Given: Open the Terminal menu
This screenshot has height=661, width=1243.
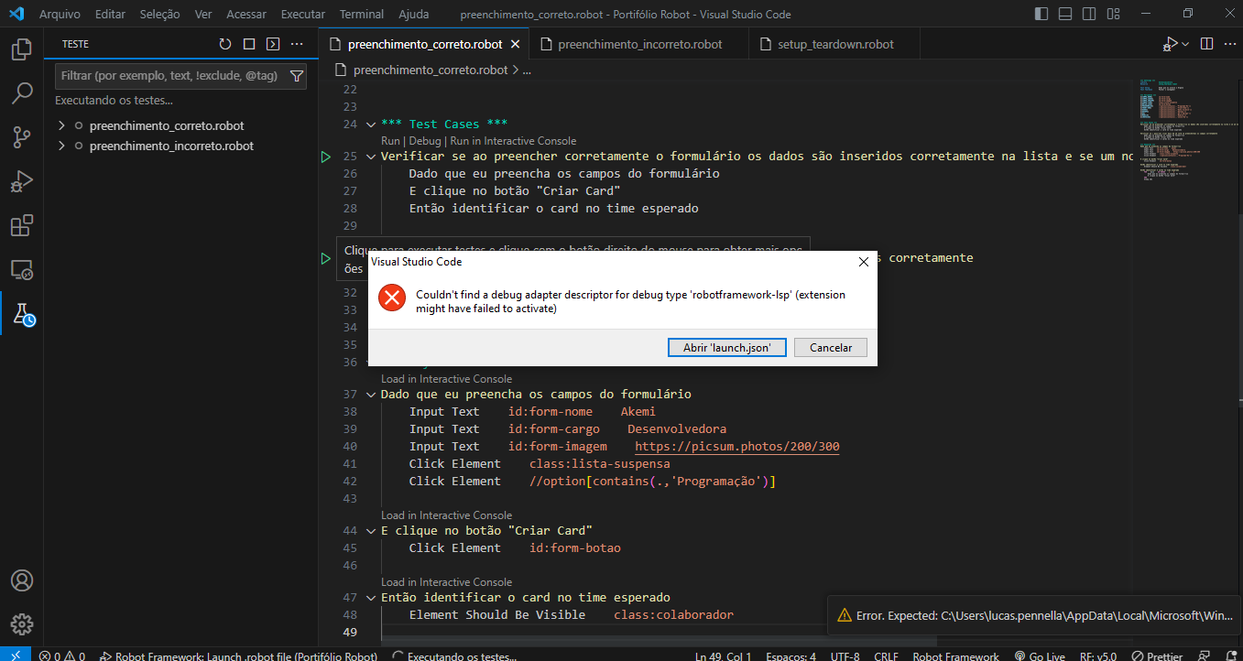Looking at the screenshot, I should click(x=362, y=15).
